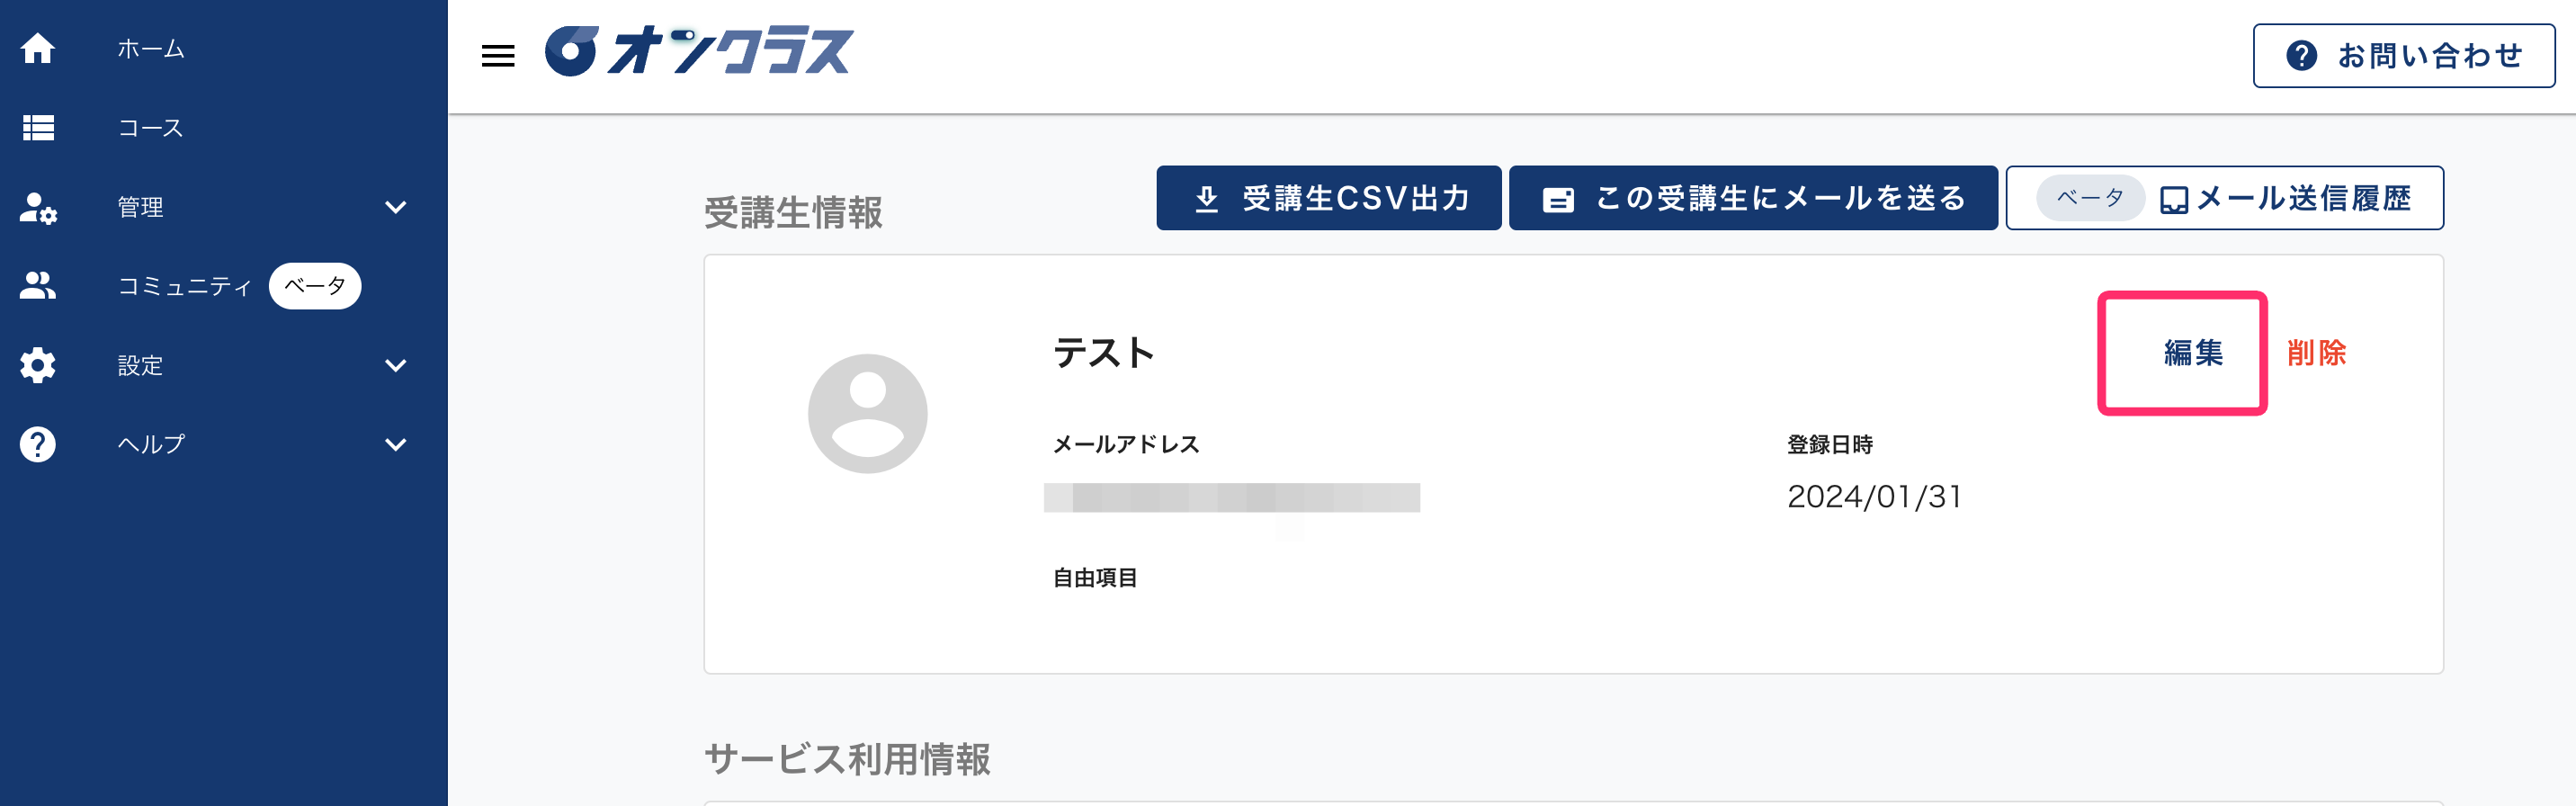Image resolution: width=2576 pixels, height=806 pixels.
Task: Select the コミュニティ people icon
Action: 38,286
